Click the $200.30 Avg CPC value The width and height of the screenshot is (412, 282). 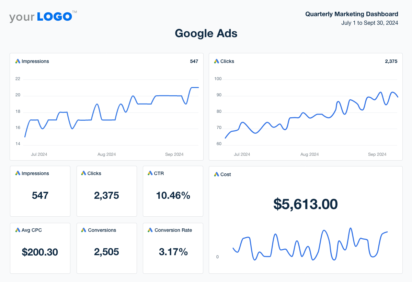pos(40,252)
